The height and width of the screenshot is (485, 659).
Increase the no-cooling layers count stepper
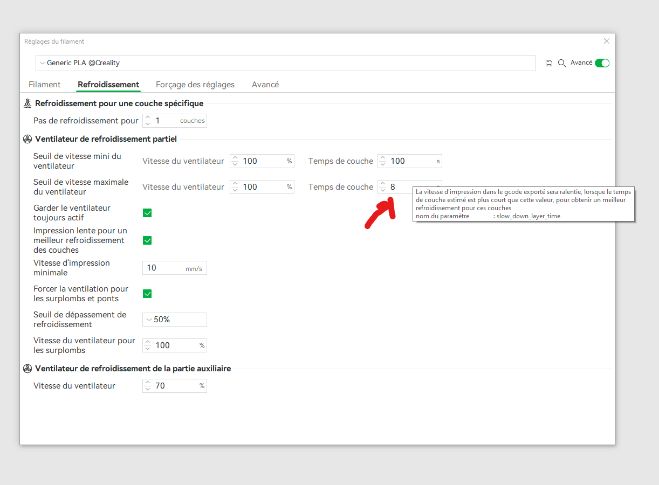[148, 117]
